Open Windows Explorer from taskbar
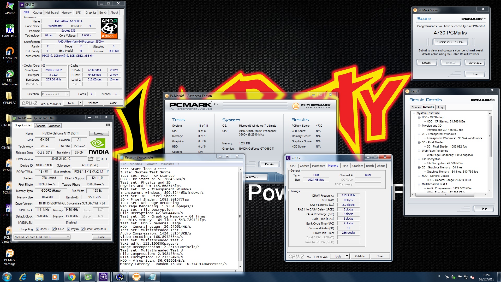 pos(39,277)
